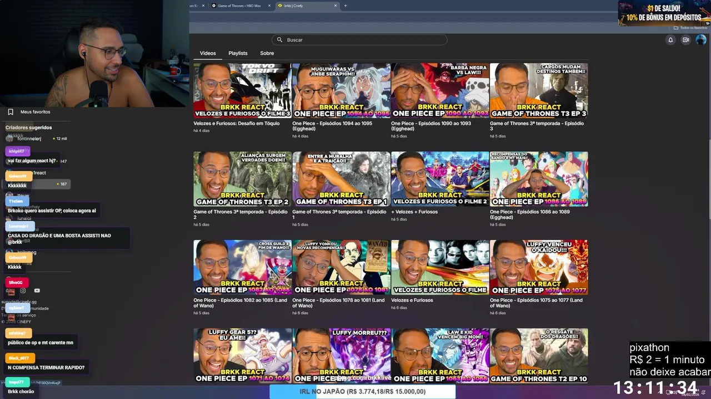Open the YouTube icon in sidebar footer
This screenshot has height=399, width=711.
pos(37,290)
